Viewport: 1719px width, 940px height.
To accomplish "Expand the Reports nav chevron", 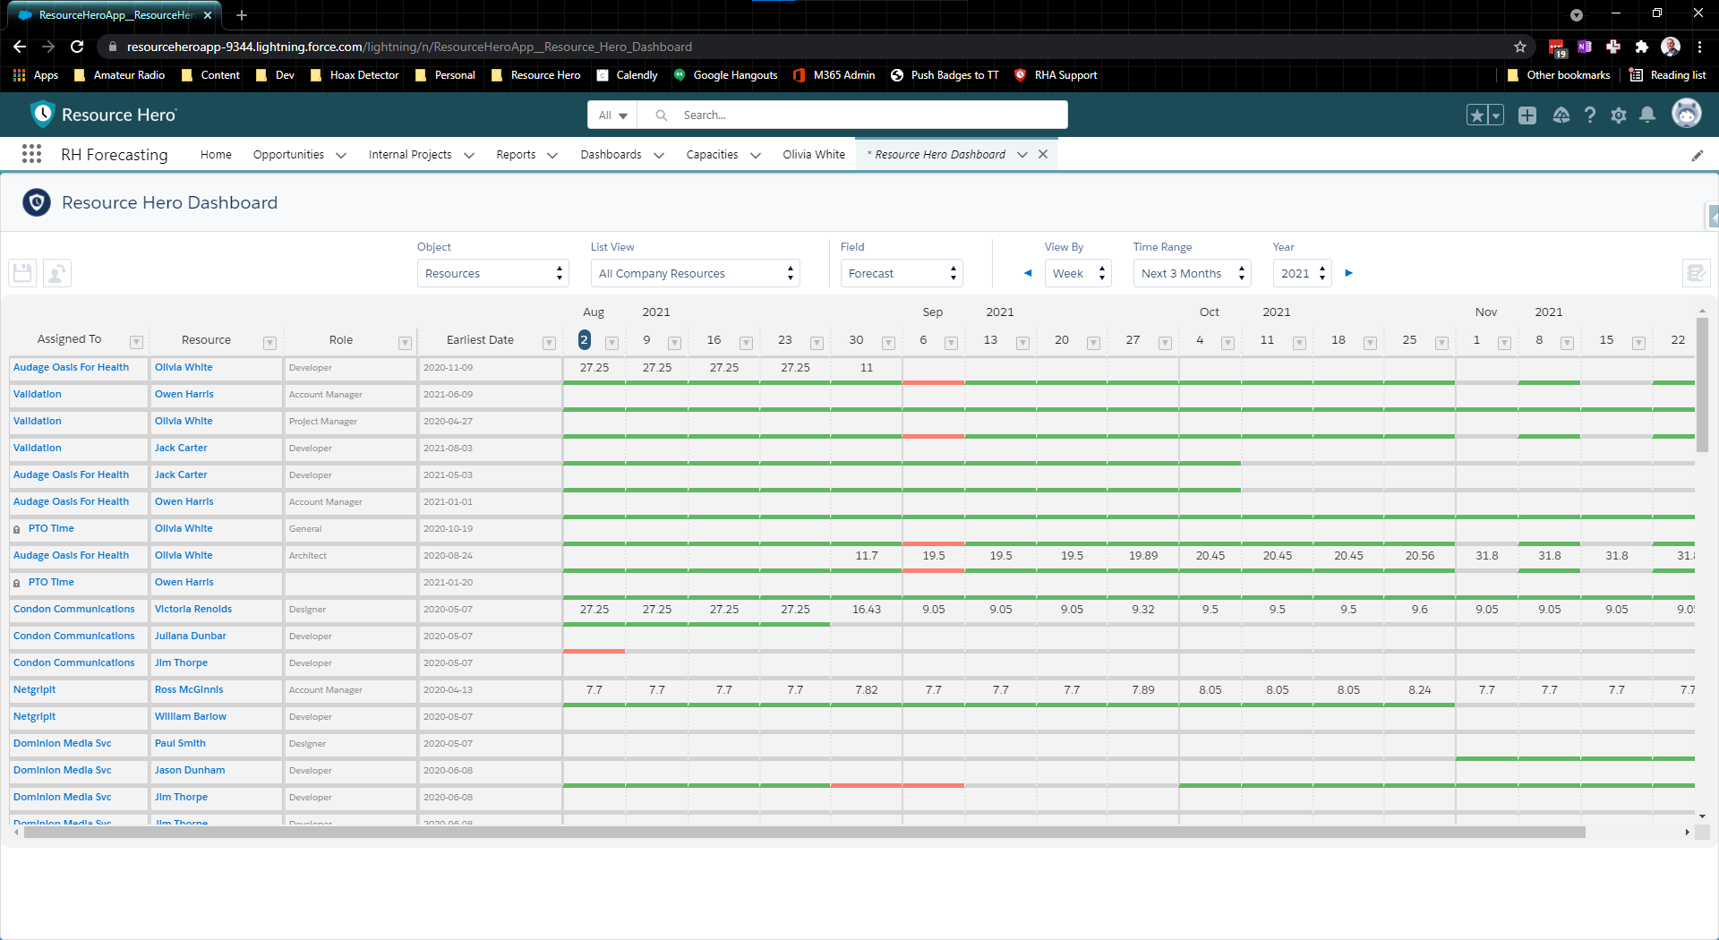I will pyautogui.click(x=552, y=155).
